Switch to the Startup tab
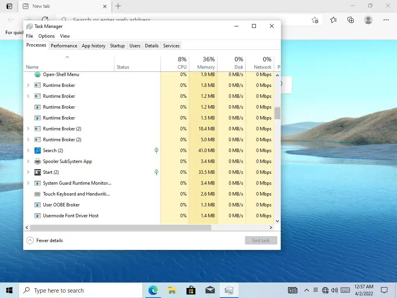Viewport: 397px width, 298px height. coord(117,46)
